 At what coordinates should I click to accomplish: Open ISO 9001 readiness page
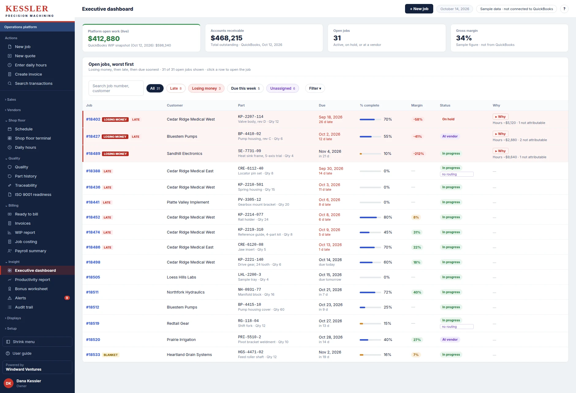[x=37, y=195]
